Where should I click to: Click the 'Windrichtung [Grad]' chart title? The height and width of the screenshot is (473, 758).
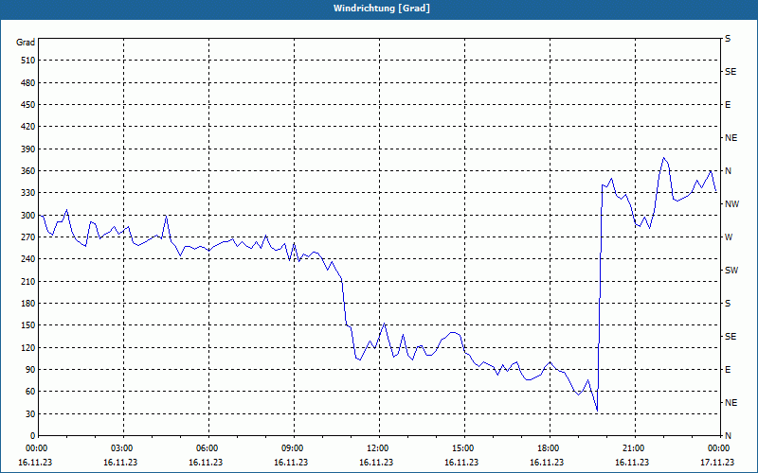click(x=382, y=9)
